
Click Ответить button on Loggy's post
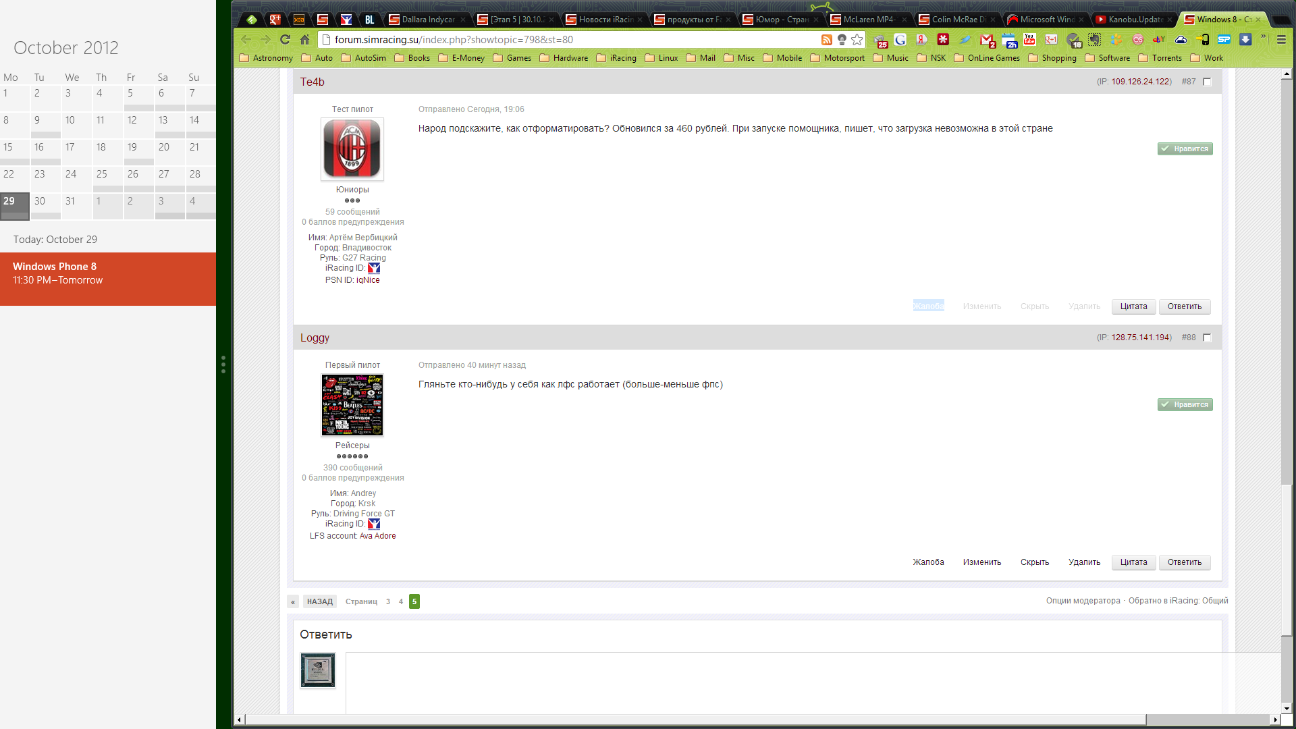click(1184, 562)
